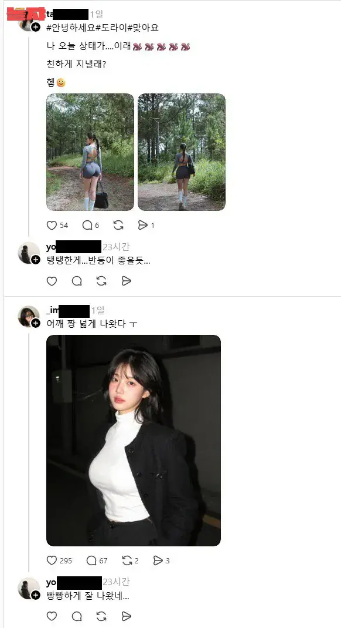Share the 빵빵하게 잘 나왔네 reply
The image size is (341, 628).
(x=126, y=616)
